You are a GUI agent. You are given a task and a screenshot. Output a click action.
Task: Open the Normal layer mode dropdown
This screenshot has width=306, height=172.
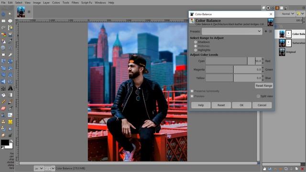pyautogui.click(x=287, y=14)
